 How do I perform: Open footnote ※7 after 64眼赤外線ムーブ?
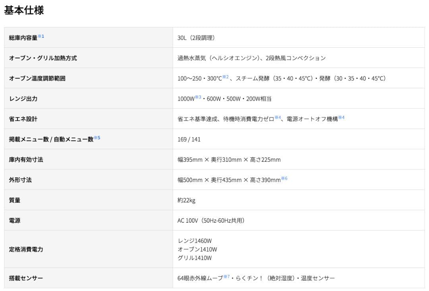[x=226, y=276]
